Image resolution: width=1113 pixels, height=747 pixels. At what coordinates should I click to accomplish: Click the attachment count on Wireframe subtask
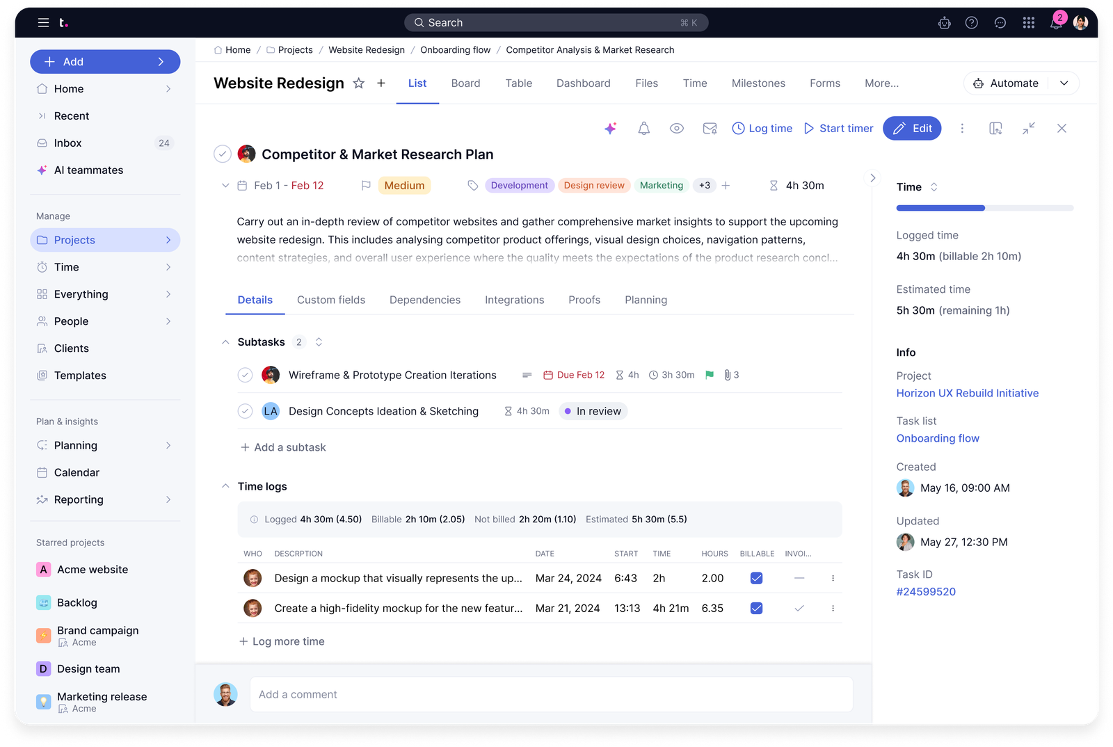pyautogui.click(x=731, y=375)
